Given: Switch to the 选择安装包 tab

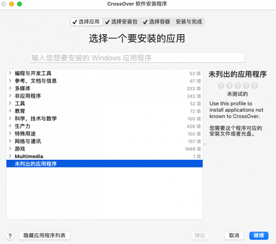Looking at the screenshot, I should point(121,22).
